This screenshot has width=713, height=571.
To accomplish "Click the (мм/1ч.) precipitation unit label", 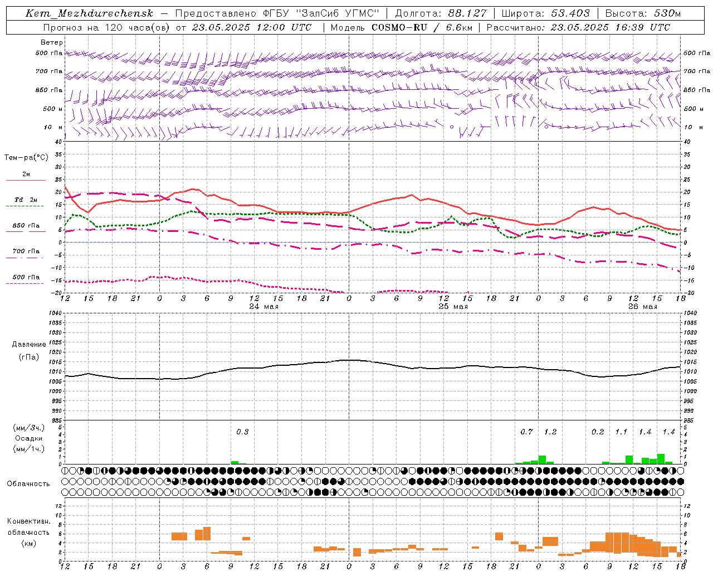I will (29, 448).
